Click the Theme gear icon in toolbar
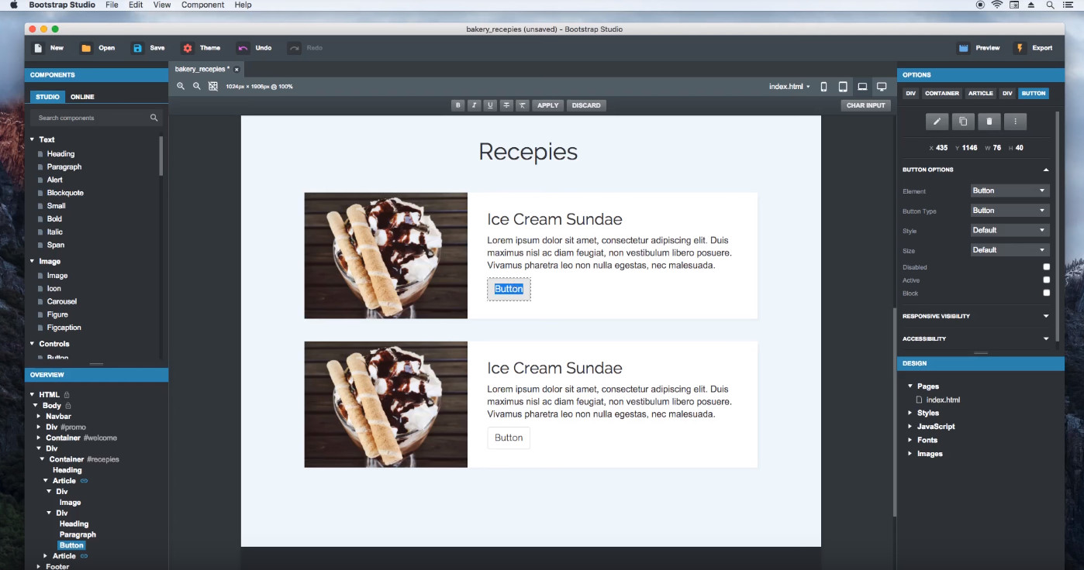 pos(187,48)
